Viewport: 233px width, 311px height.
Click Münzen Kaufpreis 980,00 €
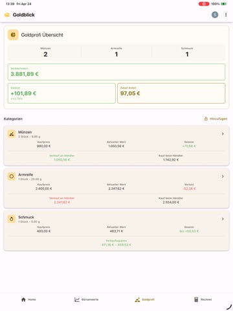click(x=43, y=144)
